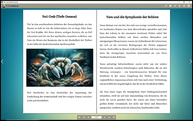Screen dimensions: 193x121
Task: Show page thumbnails grid icon
Action: pos(188,6)
